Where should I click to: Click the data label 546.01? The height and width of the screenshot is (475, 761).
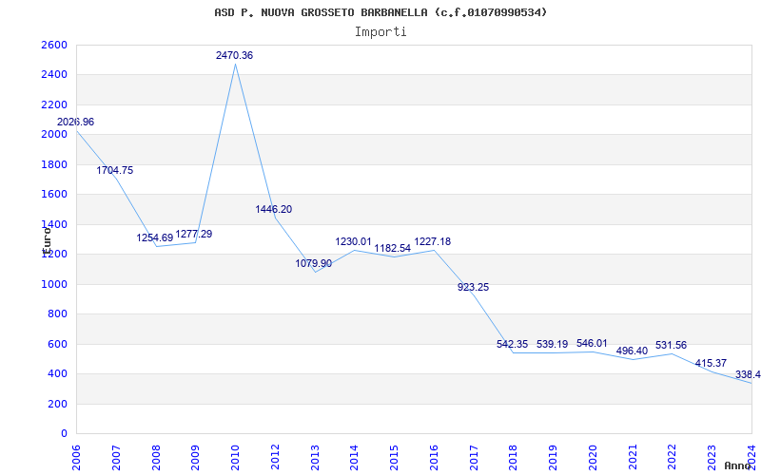click(592, 343)
